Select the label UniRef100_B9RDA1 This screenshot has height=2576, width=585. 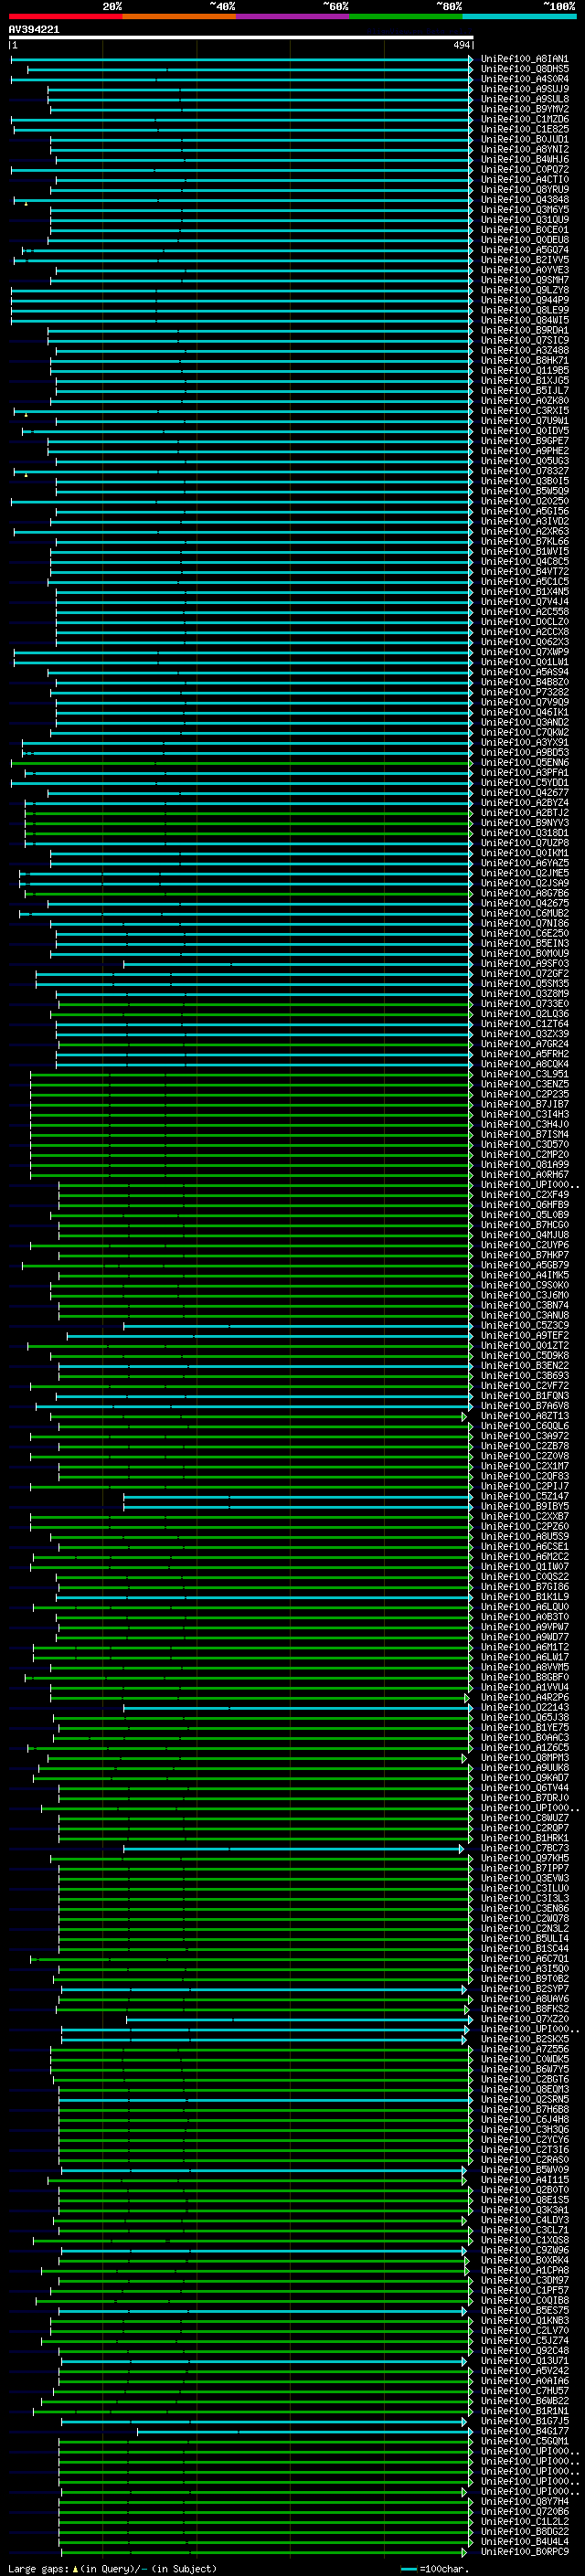pyautogui.click(x=524, y=330)
